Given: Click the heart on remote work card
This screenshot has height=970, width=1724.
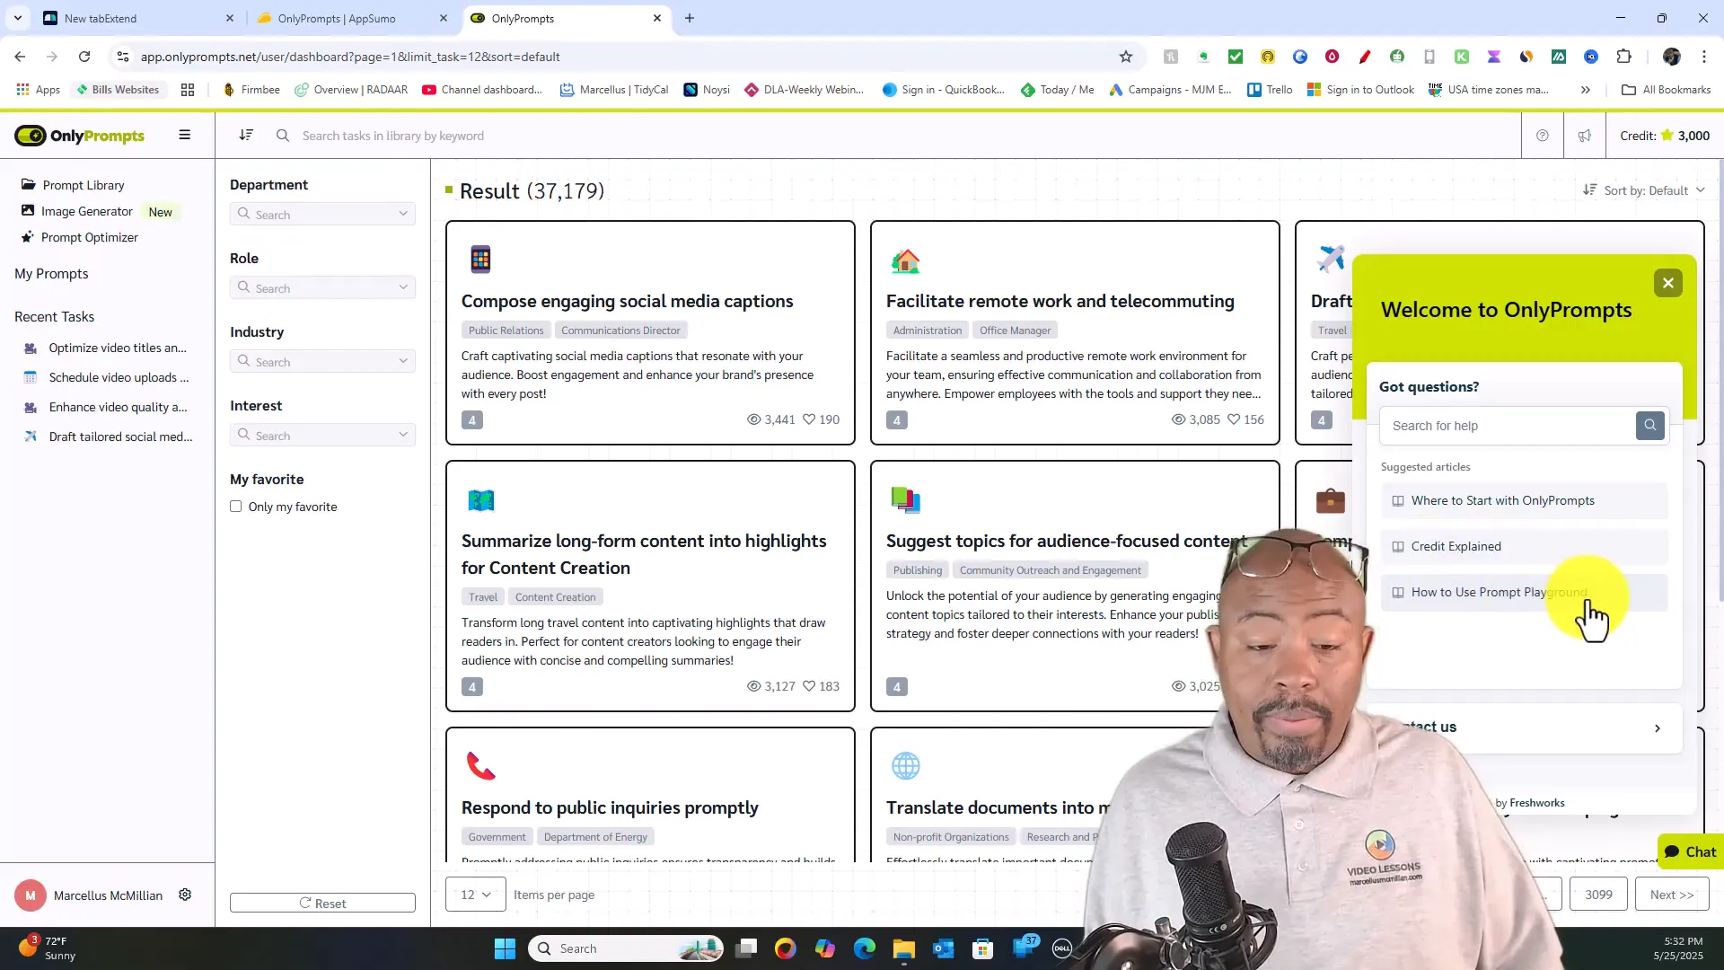Looking at the screenshot, I should 1234,419.
